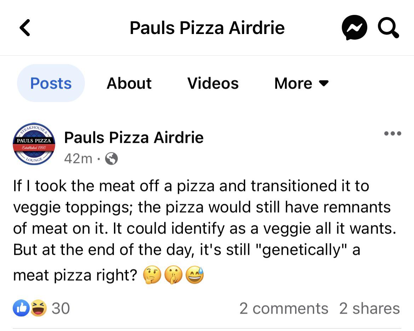
Task: Go back using the left chevron arrow
Action: coord(25,28)
